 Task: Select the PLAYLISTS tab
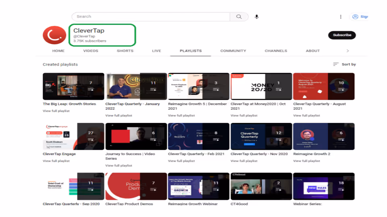(x=191, y=51)
